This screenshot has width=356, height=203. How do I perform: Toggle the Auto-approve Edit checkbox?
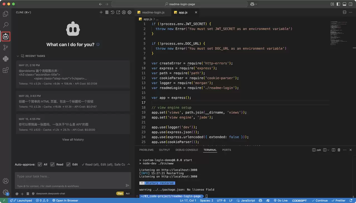pos(68,164)
